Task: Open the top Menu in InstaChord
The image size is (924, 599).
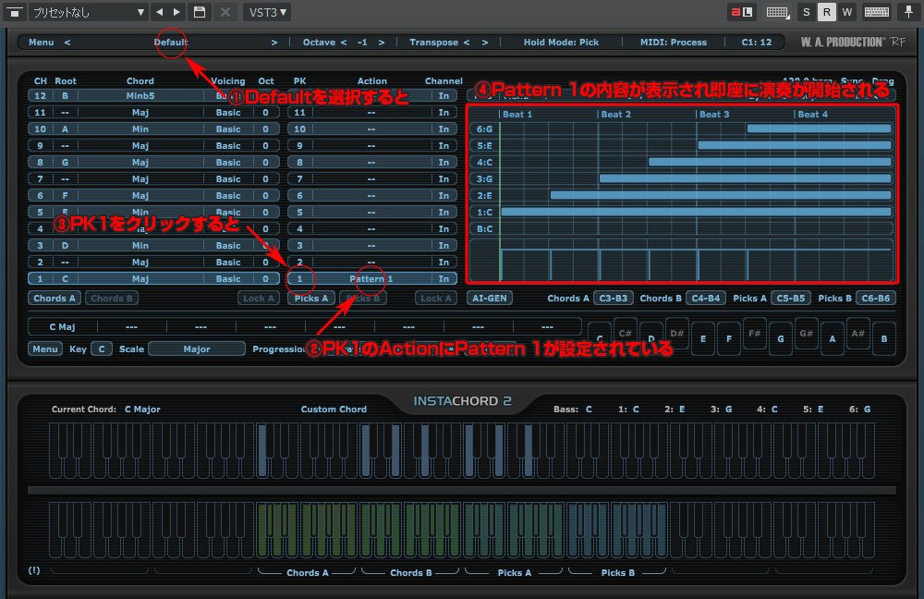Action: 42,43
